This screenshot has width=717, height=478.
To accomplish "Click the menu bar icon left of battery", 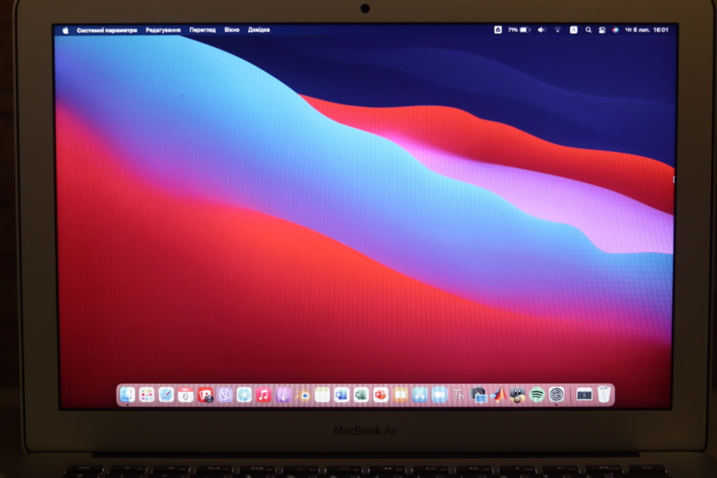I will click(498, 30).
